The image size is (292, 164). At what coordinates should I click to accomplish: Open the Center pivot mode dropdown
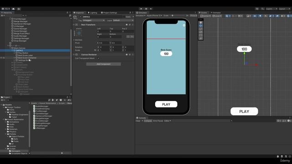point(206,16)
